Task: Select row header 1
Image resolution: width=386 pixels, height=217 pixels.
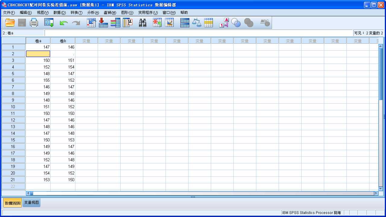Action: (x=13, y=47)
